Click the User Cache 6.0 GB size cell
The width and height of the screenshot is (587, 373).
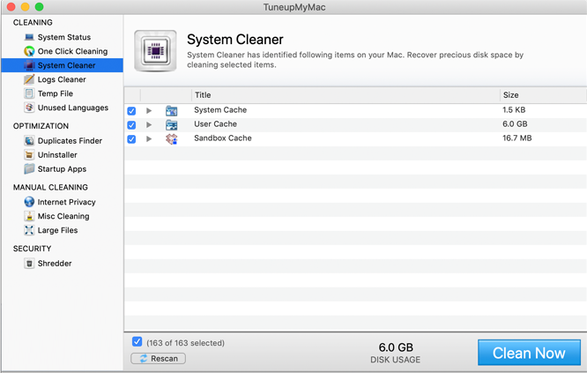515,124
